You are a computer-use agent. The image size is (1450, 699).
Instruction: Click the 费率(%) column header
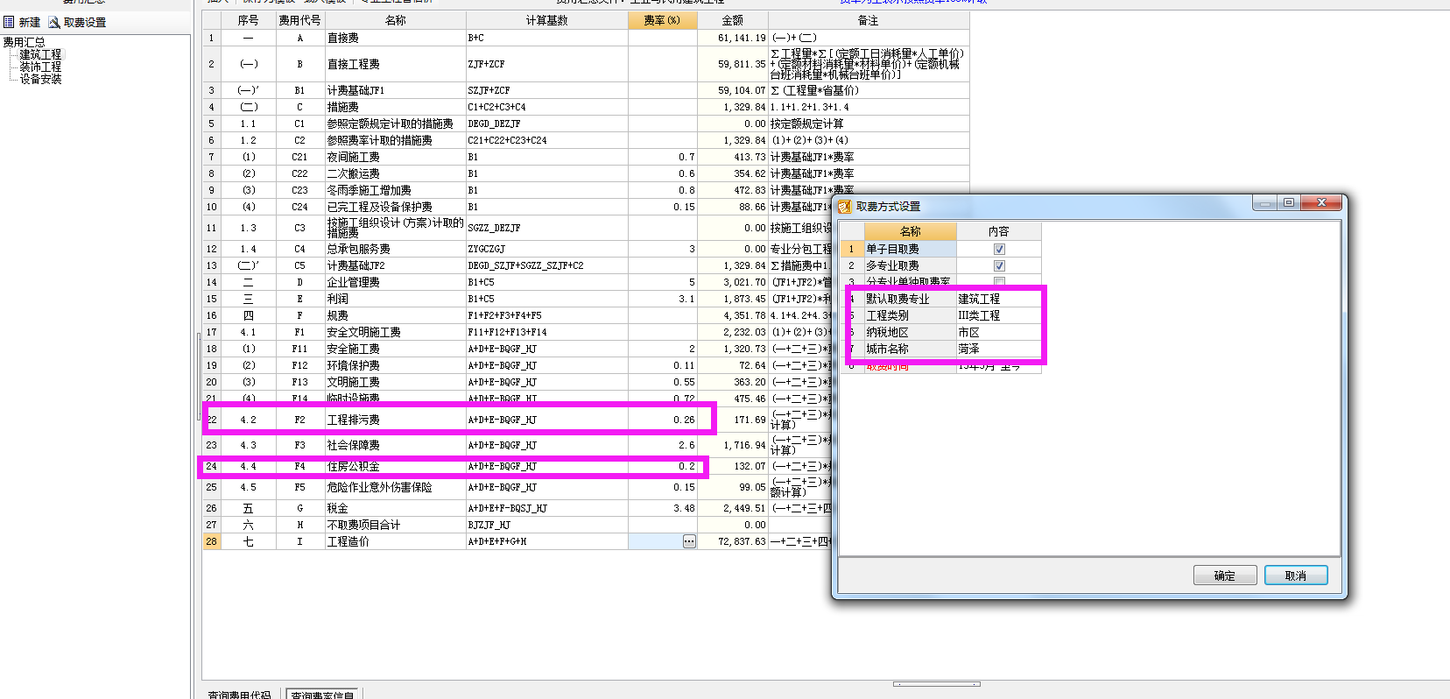point(662,20)
